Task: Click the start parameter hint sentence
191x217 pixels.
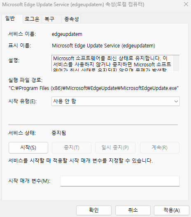Action: click(81, 160)
